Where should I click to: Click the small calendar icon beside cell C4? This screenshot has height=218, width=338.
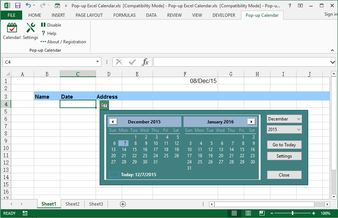(104, 105)
